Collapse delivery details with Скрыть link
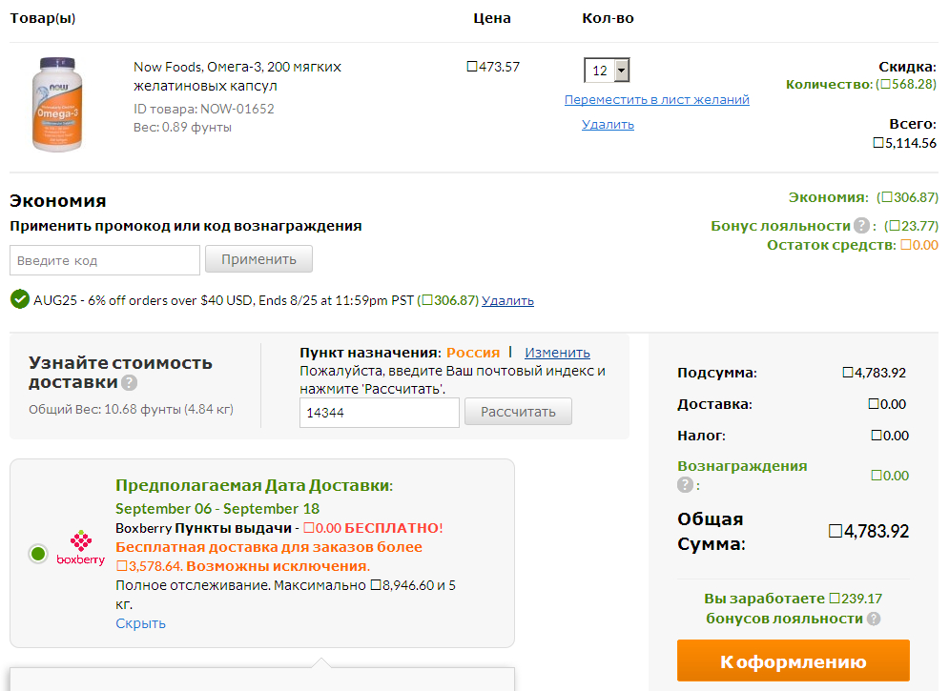 point(140,623)
